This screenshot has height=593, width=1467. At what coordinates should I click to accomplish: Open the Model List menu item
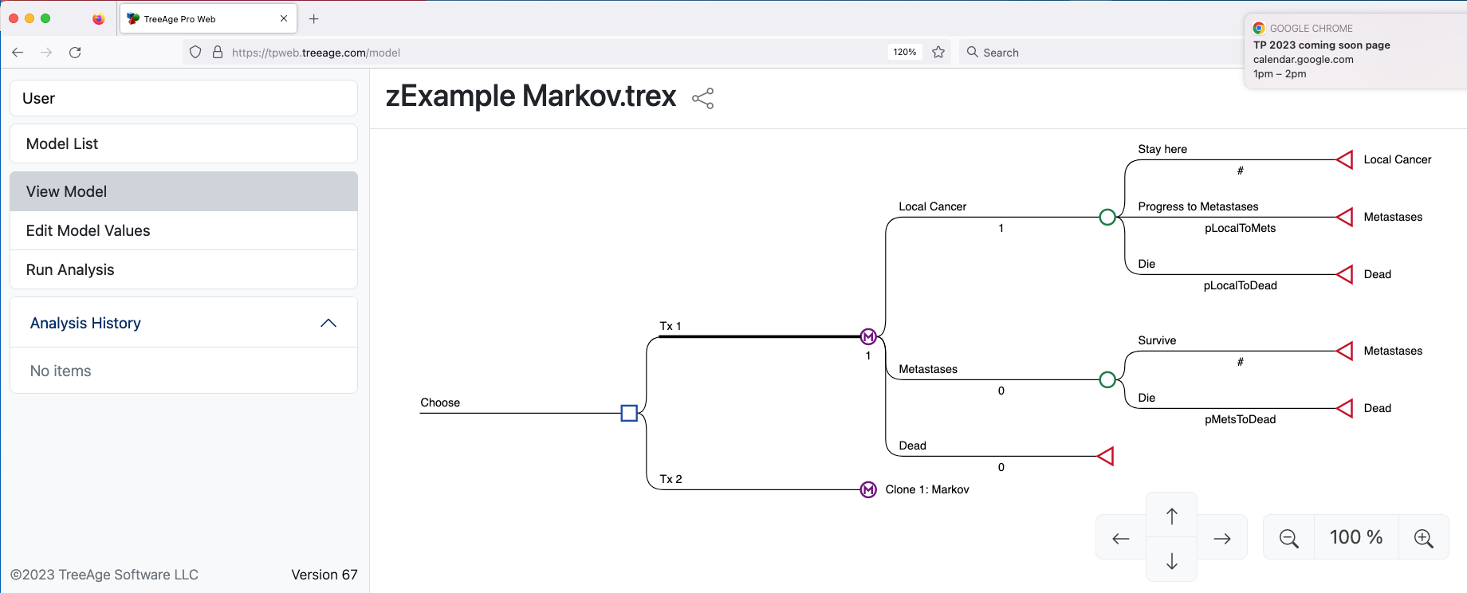click(x=183, y=143)
